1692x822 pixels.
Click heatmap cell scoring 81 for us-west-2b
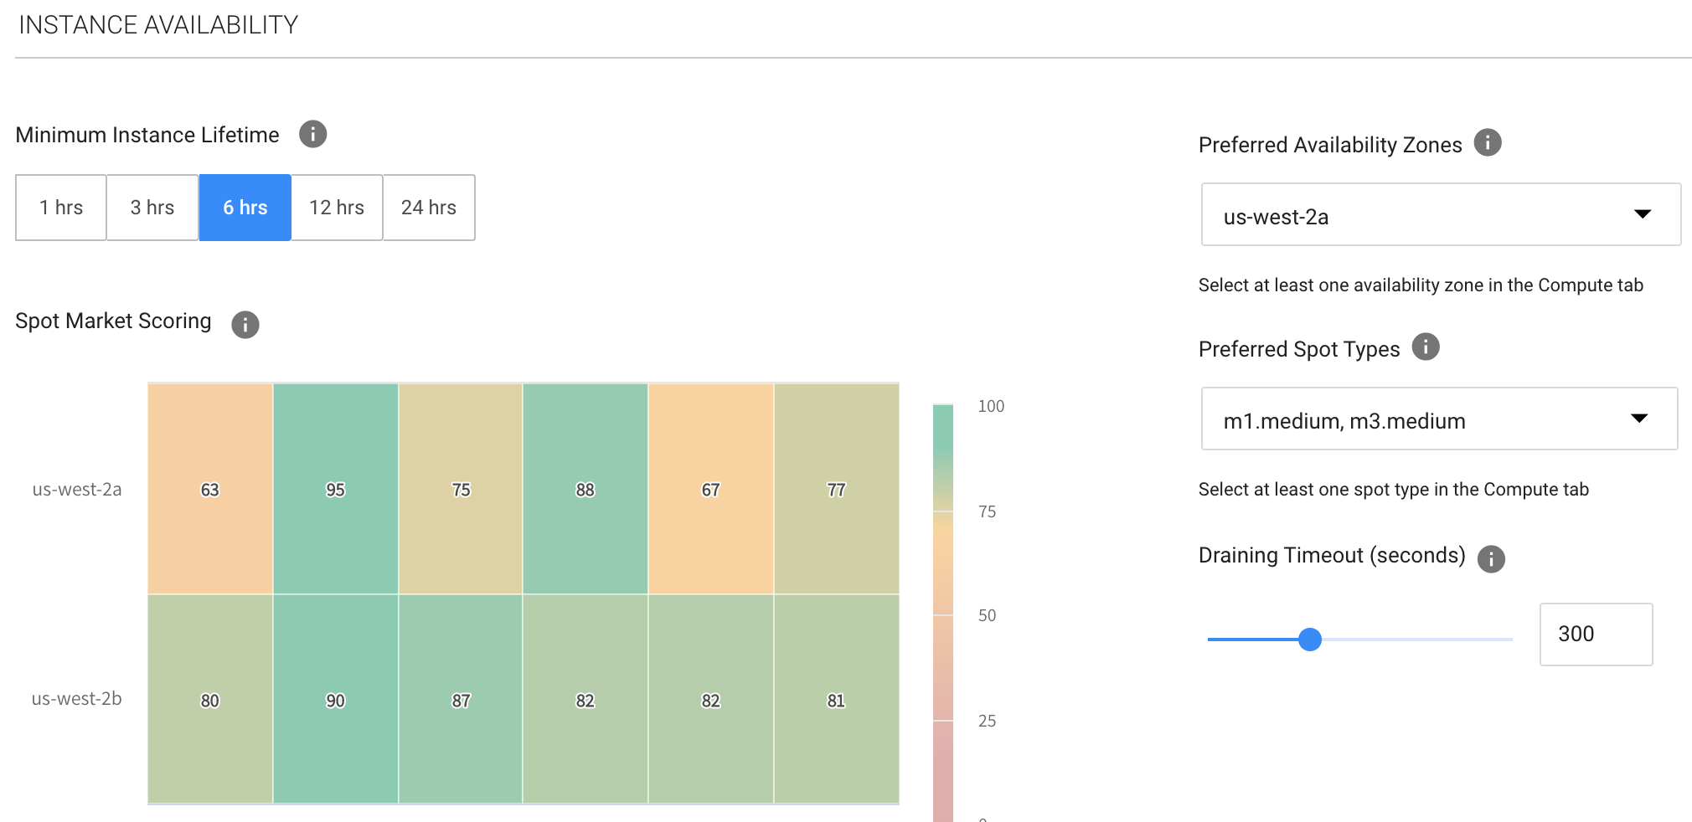coord(836,700)
